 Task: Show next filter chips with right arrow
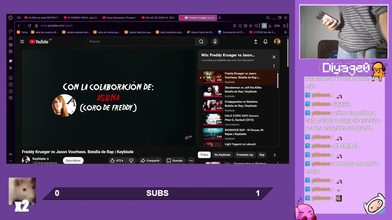tap(274, 155)
